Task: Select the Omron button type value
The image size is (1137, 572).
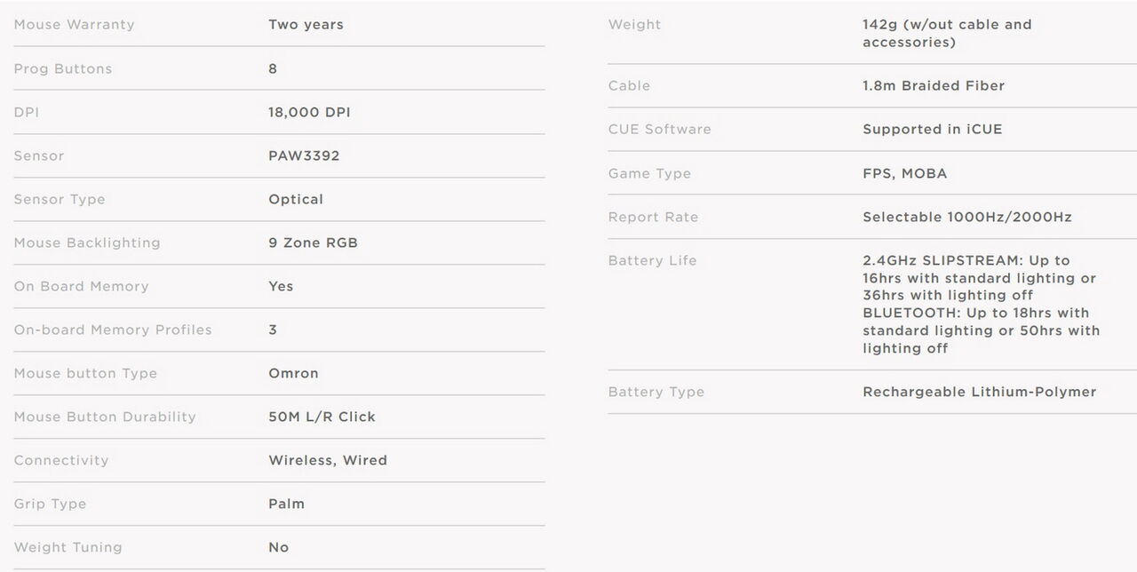Action: tap(293, 373)
